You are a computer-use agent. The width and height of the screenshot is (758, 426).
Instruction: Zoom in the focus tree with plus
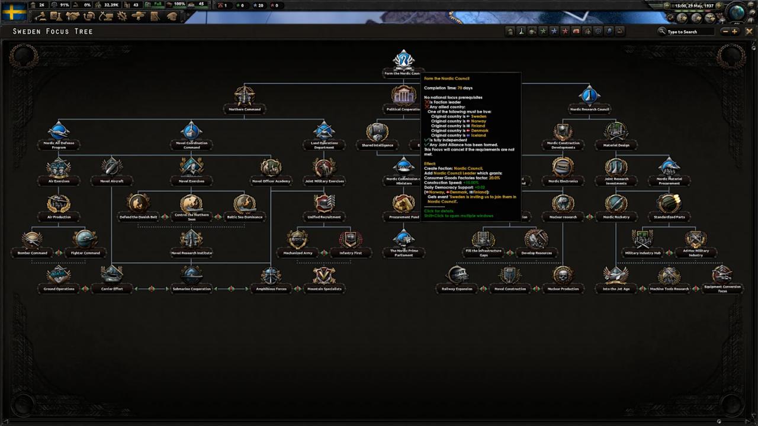point(735,31)
